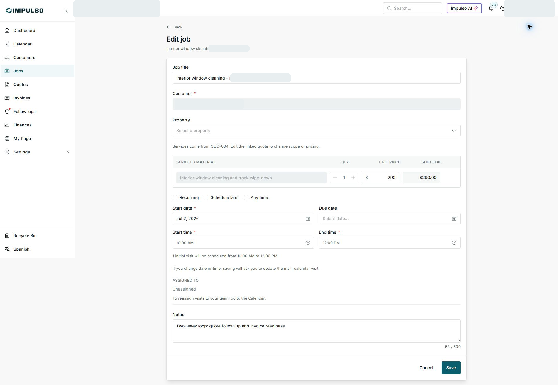Open the Calendar menu item
This screenshot has height=385, width=558.
click(x=37, y=44)
